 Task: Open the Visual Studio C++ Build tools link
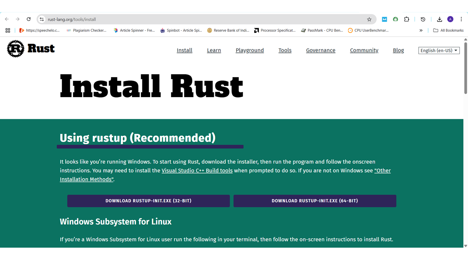(x=197, y=170)
